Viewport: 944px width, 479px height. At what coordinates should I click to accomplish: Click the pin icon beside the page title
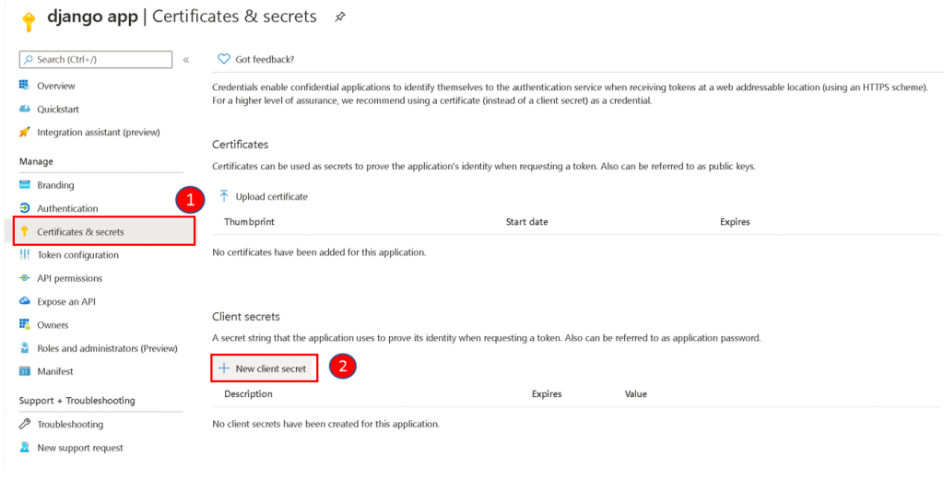click(340, 18)
